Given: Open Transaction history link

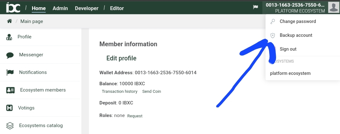Looking at the screenshot, I should pos(120,92).
